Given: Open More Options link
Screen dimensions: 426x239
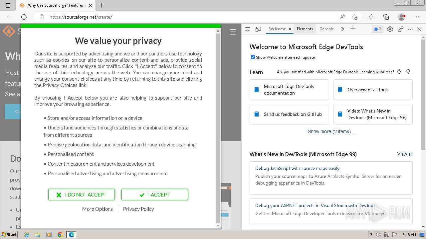Looking at the screenshot, I should pos(98,209).
